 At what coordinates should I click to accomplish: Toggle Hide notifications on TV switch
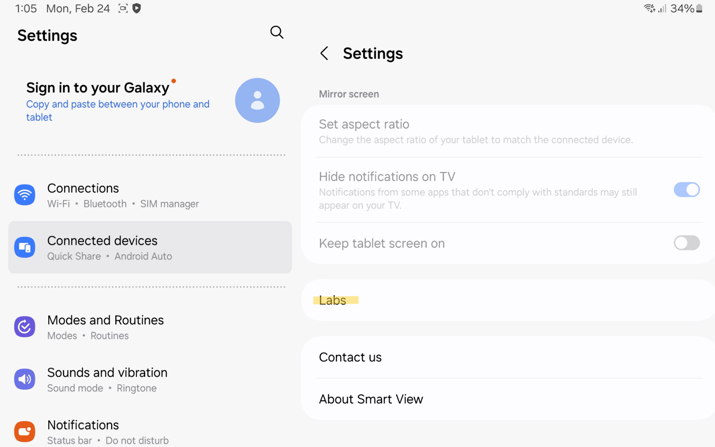coord(686,190)
